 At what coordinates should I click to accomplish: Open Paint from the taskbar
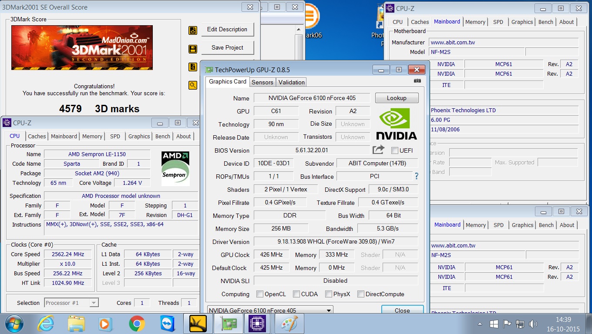(x=289, y=324)
